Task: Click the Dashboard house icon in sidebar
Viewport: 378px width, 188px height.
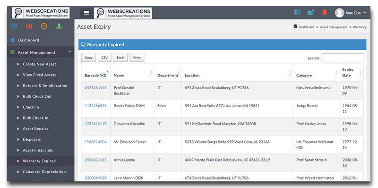Action: coord(13,40)
